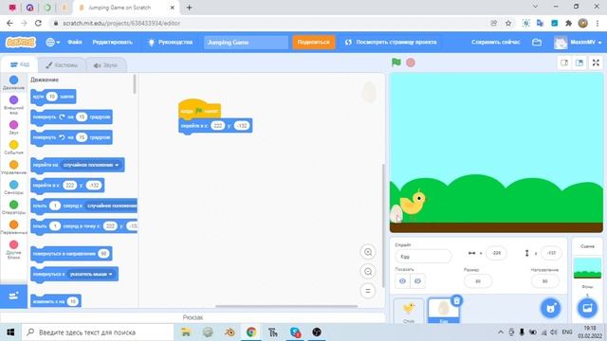Switch to small stage layout icon
Screen dimensions: 607x341
pos(564,63)
